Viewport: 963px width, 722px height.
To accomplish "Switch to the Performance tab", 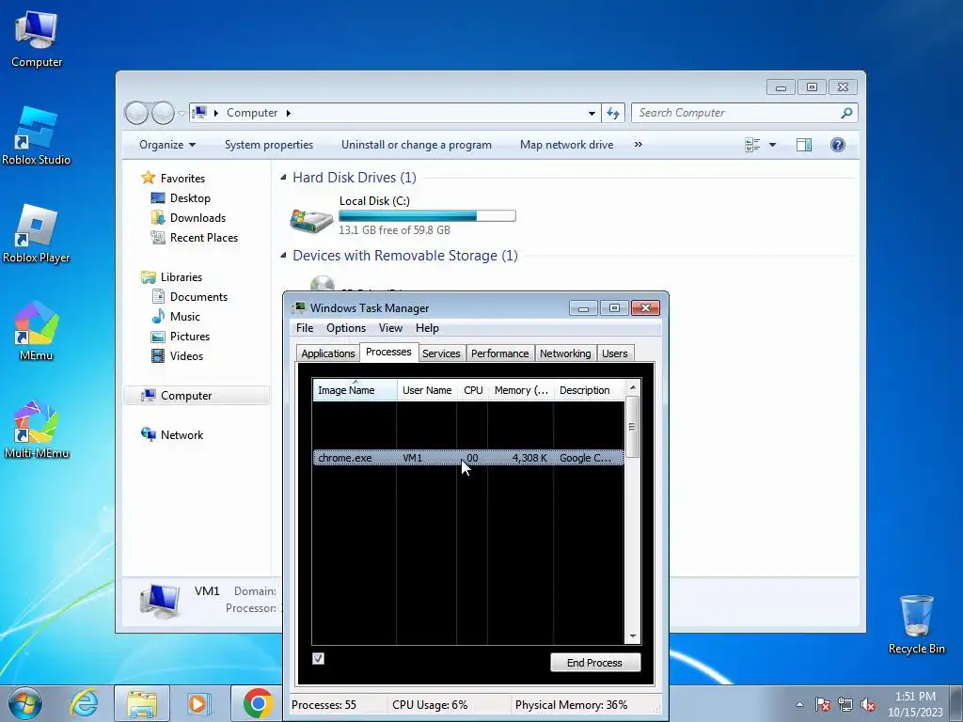I will (500, 353).
